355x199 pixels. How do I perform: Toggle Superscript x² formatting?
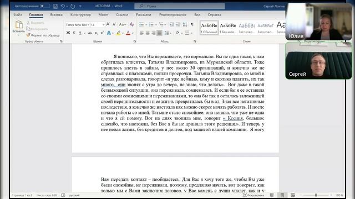pyautogui.click(x=102, y=33)
